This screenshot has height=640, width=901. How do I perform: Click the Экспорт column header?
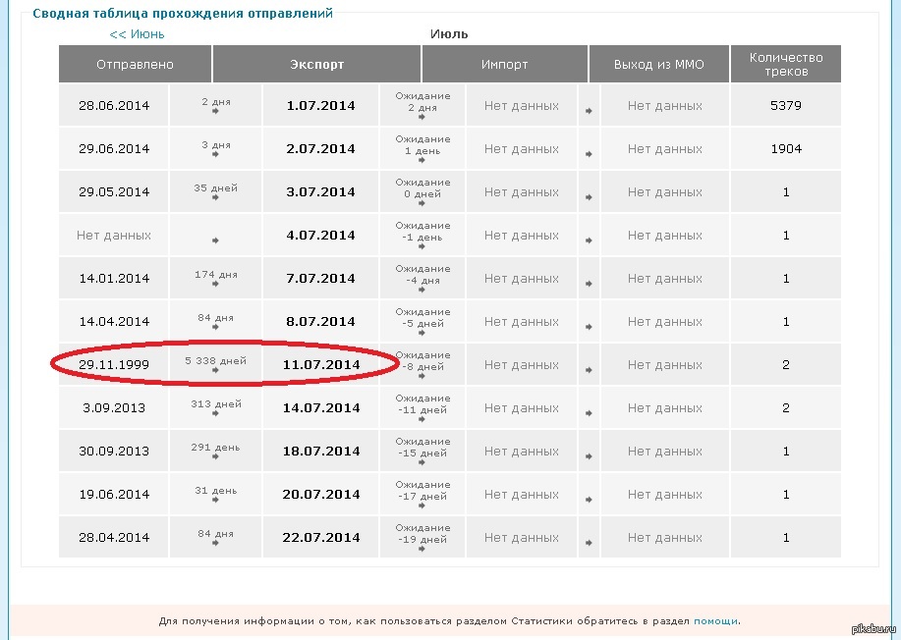[316, 64]
